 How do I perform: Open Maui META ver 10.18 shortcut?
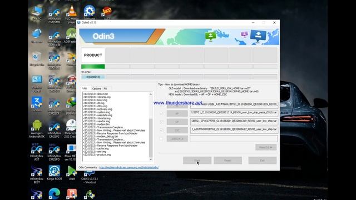click(x=71, y=152)
